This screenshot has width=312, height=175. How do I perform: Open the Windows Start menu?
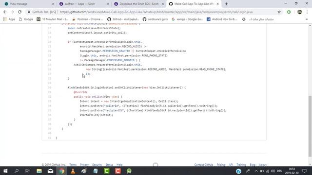pos(5,171)
